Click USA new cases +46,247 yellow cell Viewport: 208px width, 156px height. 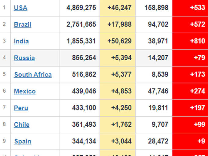[x=117, y=8]
